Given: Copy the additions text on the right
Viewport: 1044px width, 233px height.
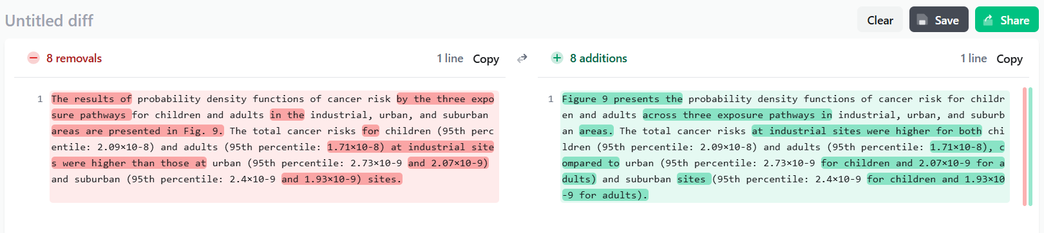Looking at the screenshot, I should tap(1009, 58).
